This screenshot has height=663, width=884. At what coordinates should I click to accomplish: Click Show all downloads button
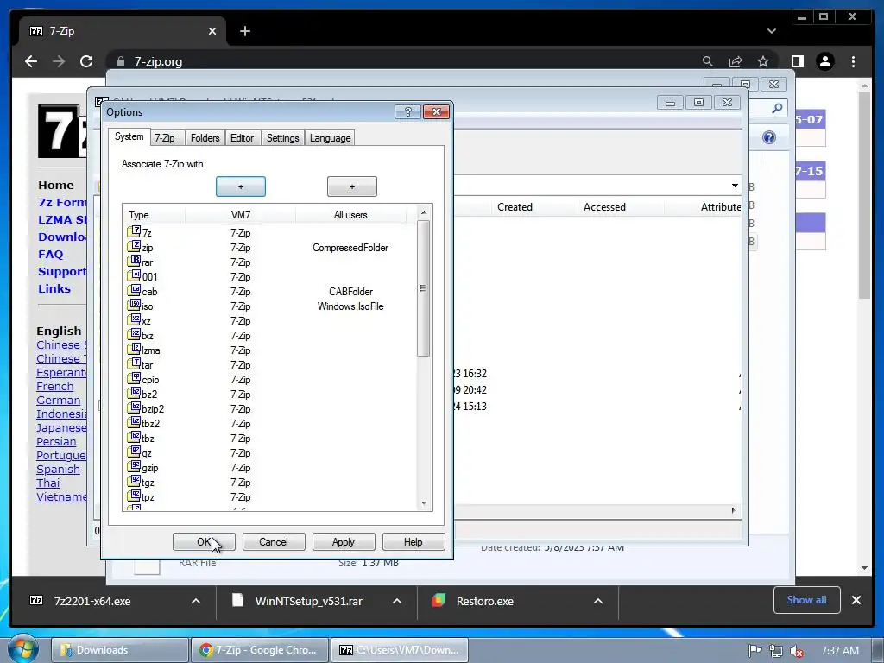click(x=807, y=600)
